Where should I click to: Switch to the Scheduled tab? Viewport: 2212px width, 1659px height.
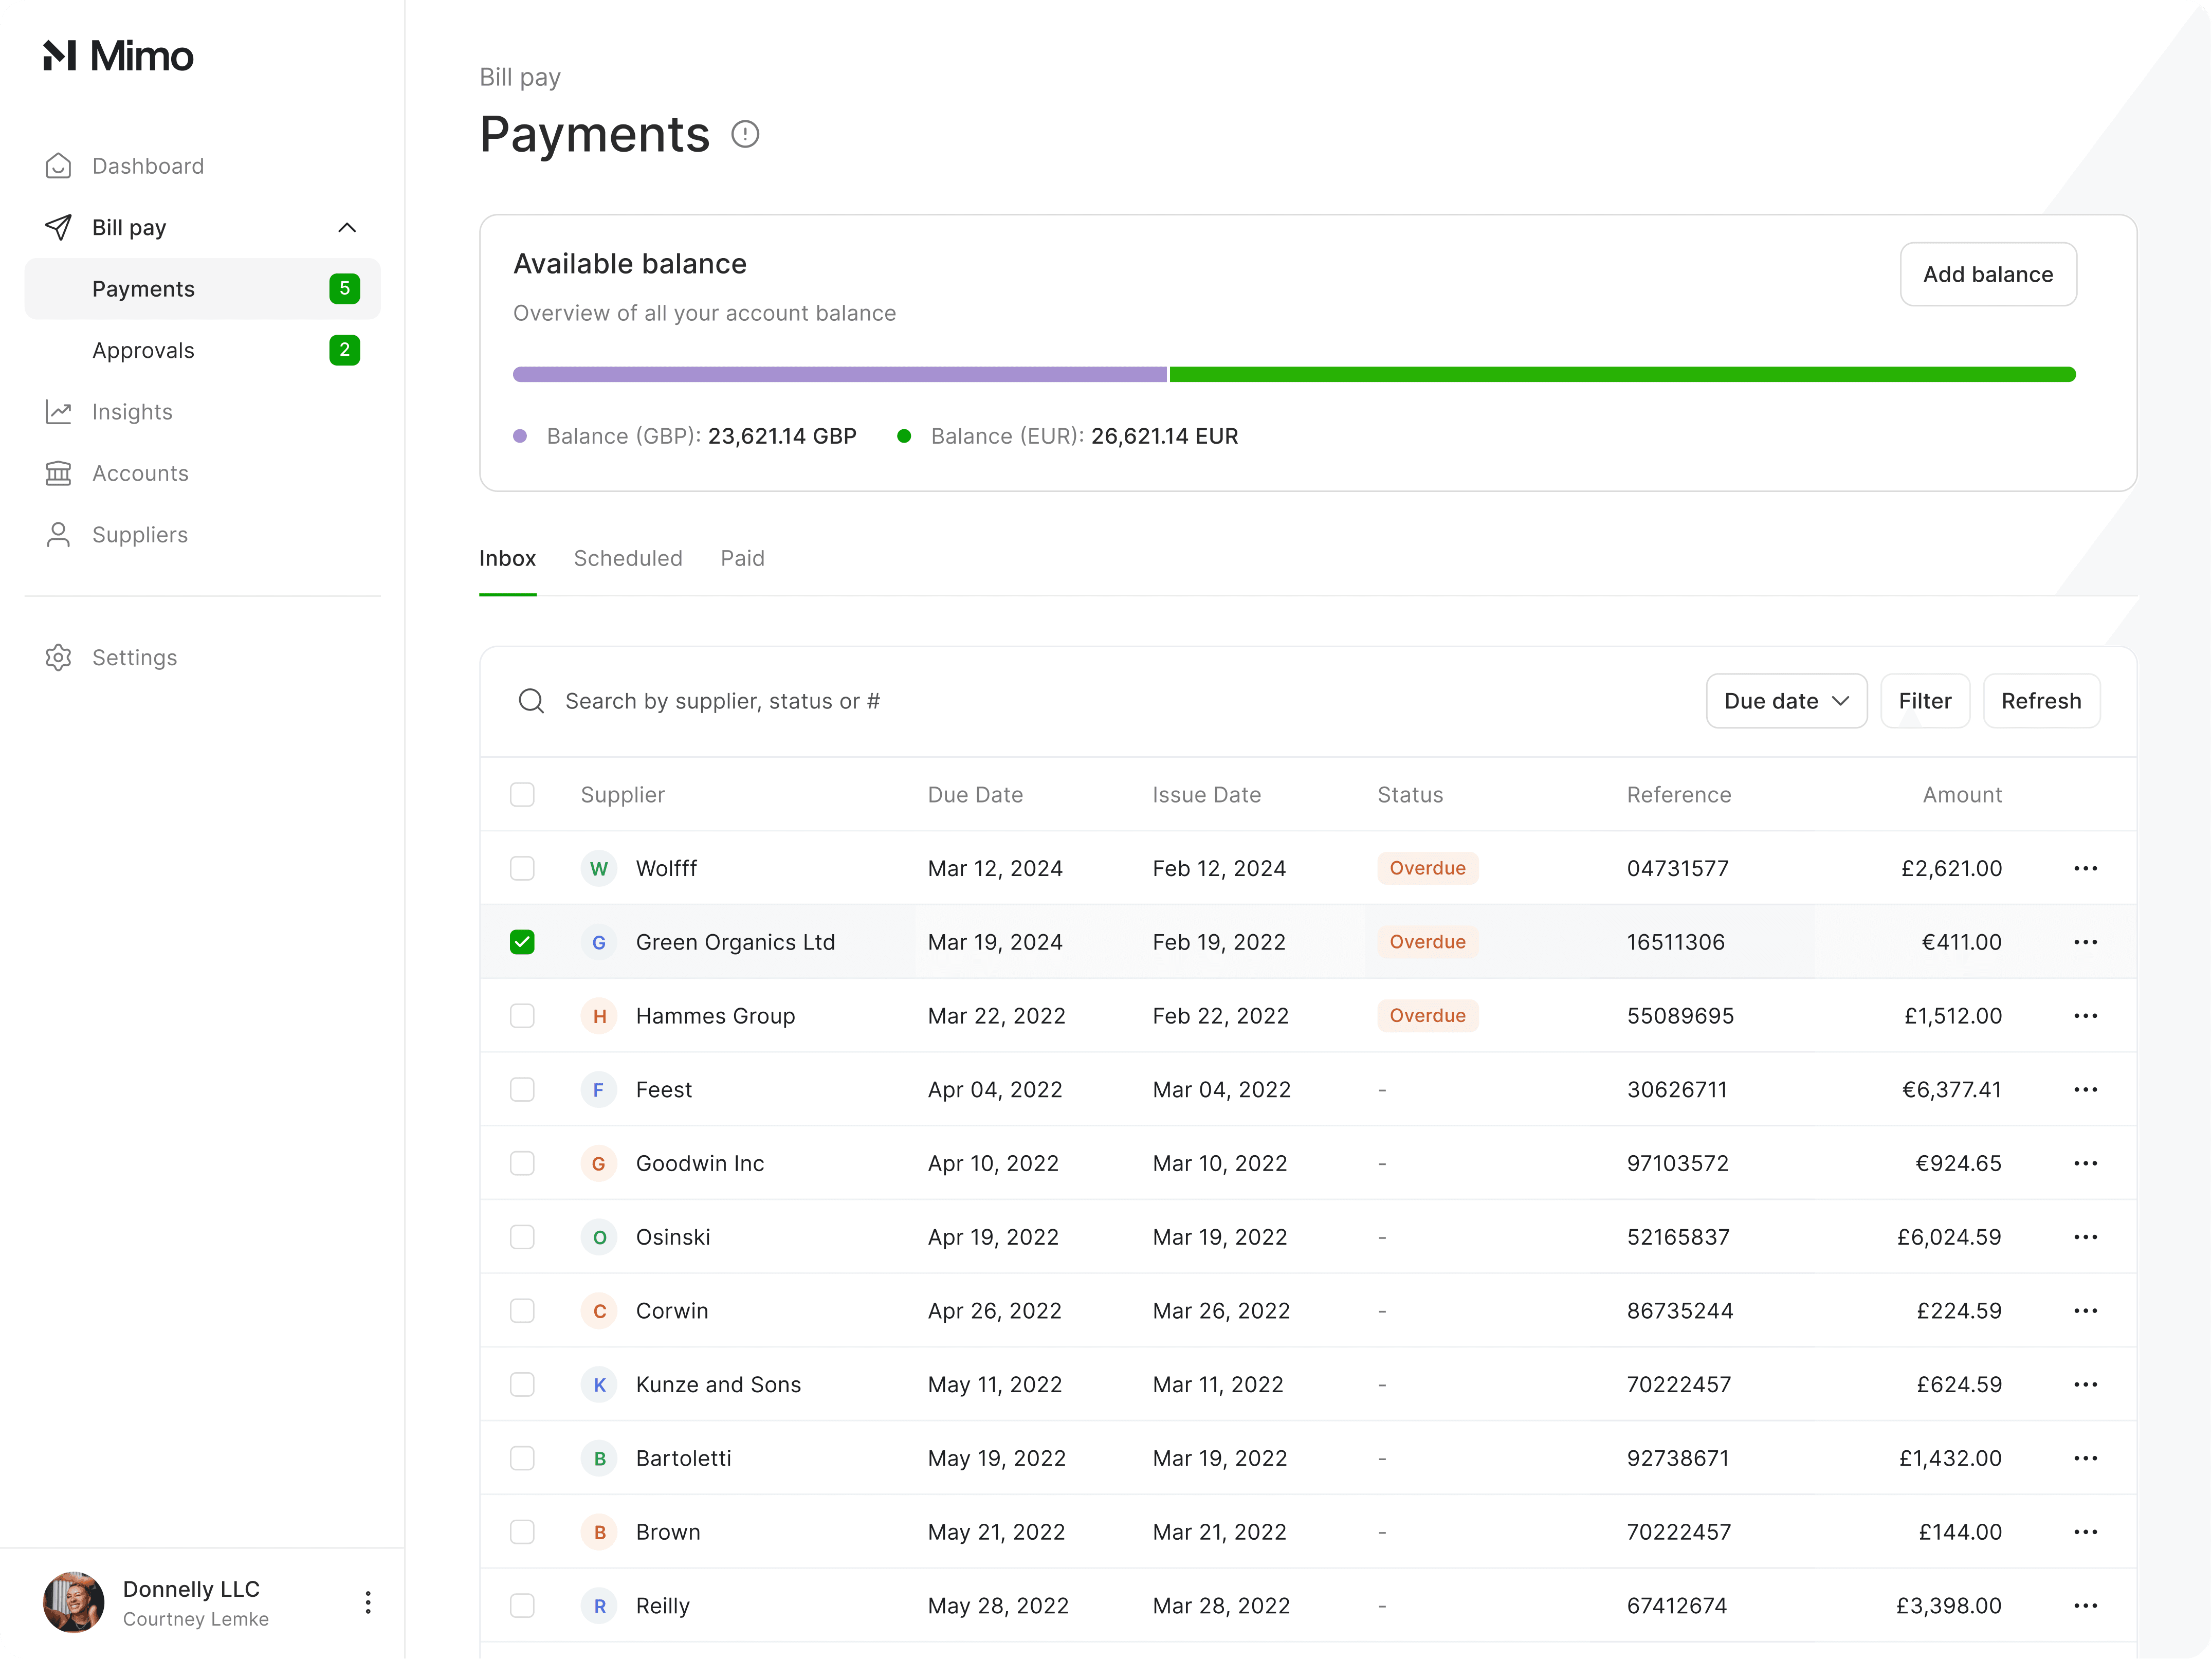pos(628,558)
